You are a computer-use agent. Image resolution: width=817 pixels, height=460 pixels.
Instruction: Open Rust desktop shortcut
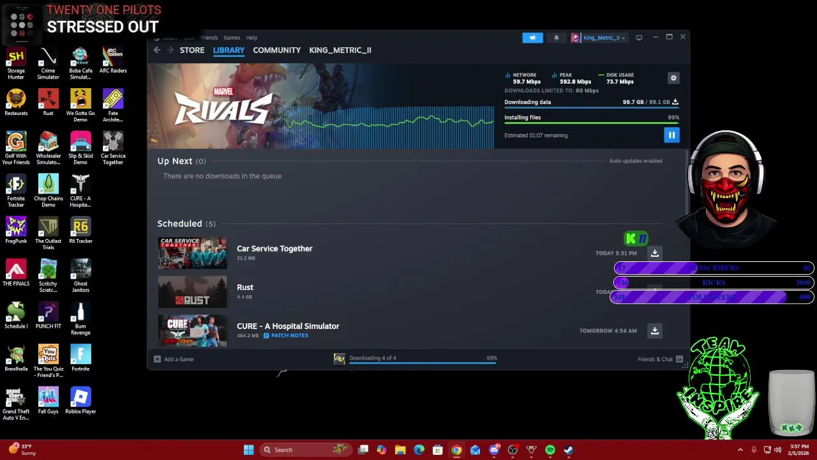48,103
